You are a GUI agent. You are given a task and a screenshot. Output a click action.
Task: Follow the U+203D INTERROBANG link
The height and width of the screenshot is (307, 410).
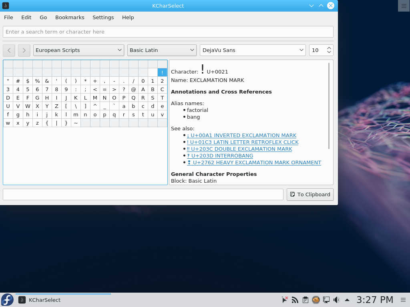click(220, 156)
